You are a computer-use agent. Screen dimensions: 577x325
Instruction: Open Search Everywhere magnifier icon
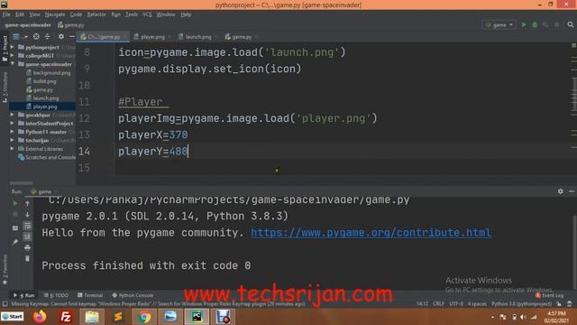click(571, 24)
